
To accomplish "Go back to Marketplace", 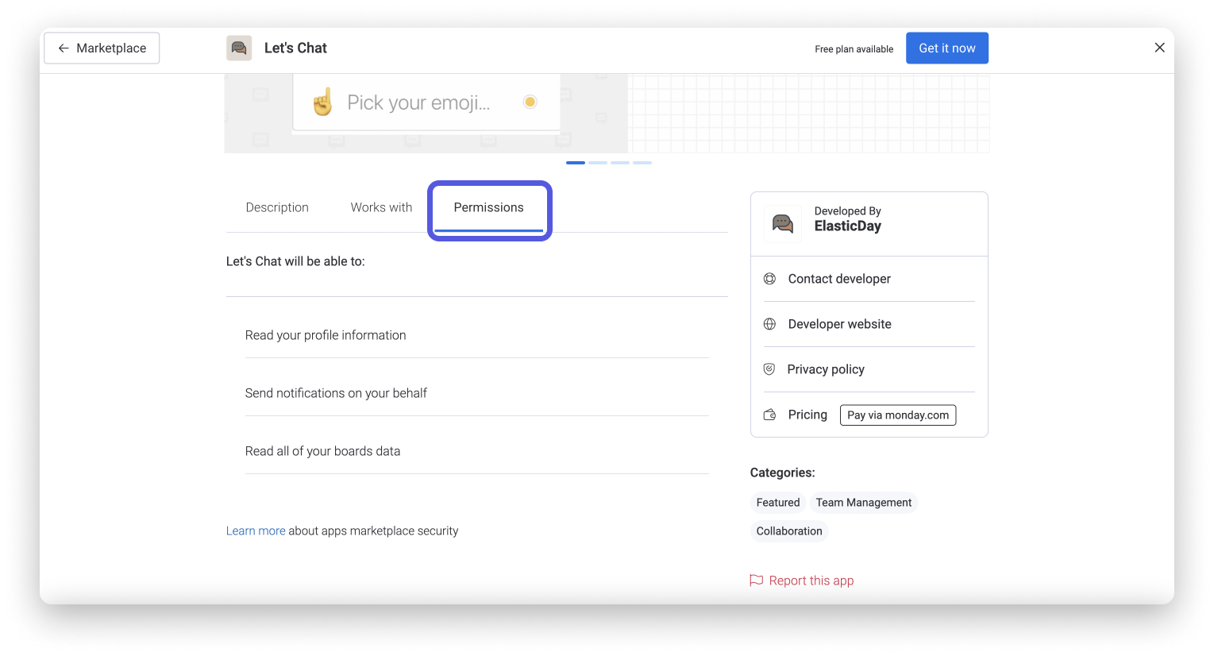I will coord(102,48).
